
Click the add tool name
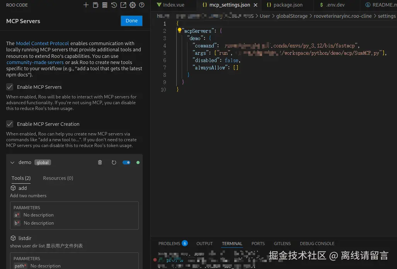pyautogui.click(x=22, y=188)
